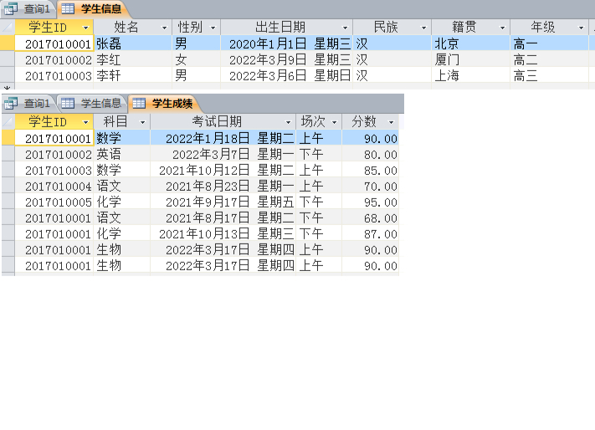Click 女 gender cell

(x=196, y=59)
